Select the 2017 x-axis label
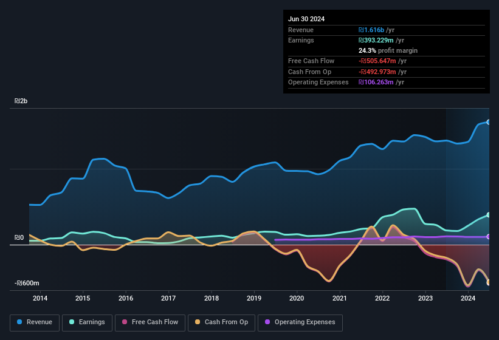499x340 pixels. (168, 298)
